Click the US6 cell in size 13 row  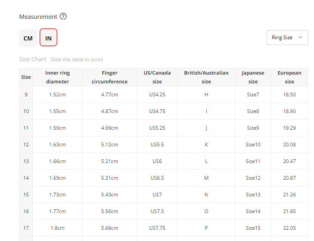[x=157, y=161]
